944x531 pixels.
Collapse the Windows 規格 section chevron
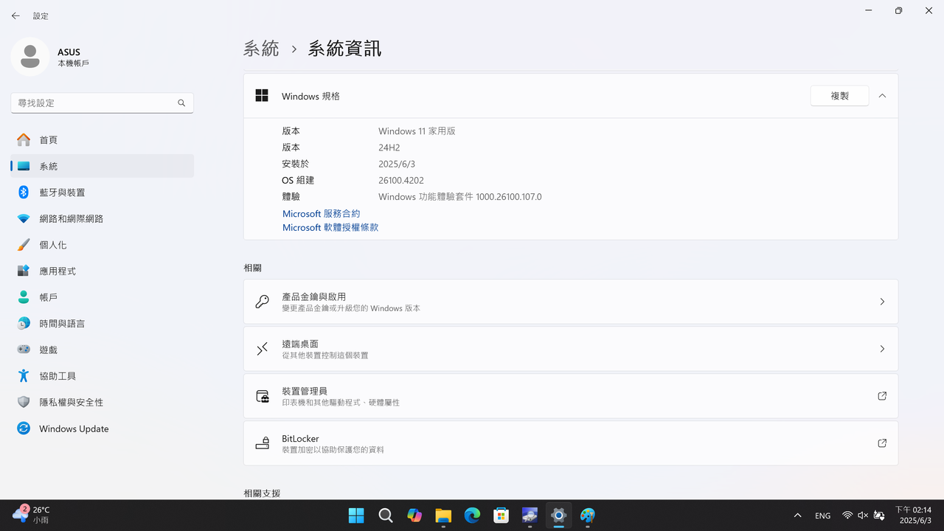click(882, 96)
